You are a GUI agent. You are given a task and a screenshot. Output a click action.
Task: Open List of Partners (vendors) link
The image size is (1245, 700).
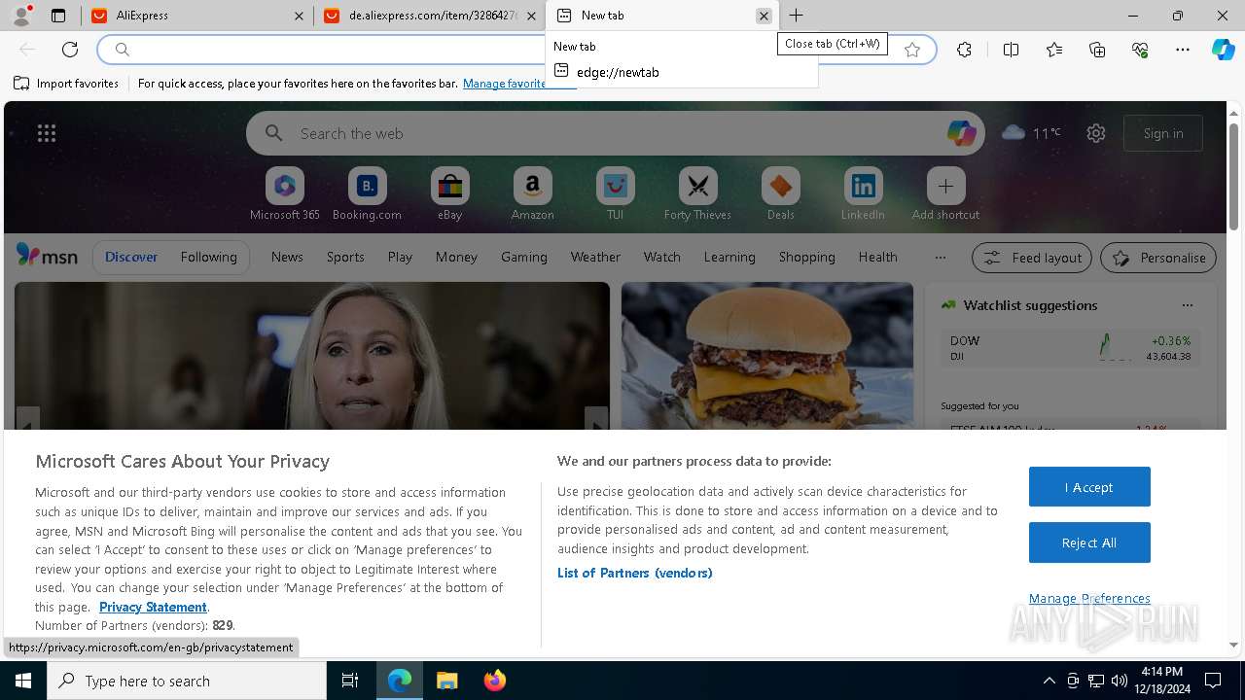point(635,573)
